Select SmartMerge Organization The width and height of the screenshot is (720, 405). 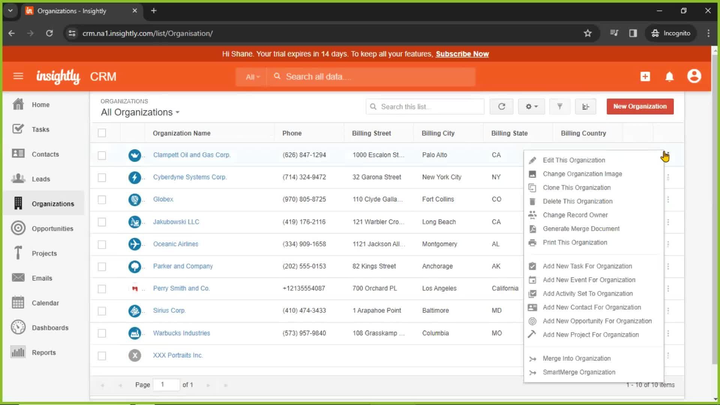(x=579, y=372)
